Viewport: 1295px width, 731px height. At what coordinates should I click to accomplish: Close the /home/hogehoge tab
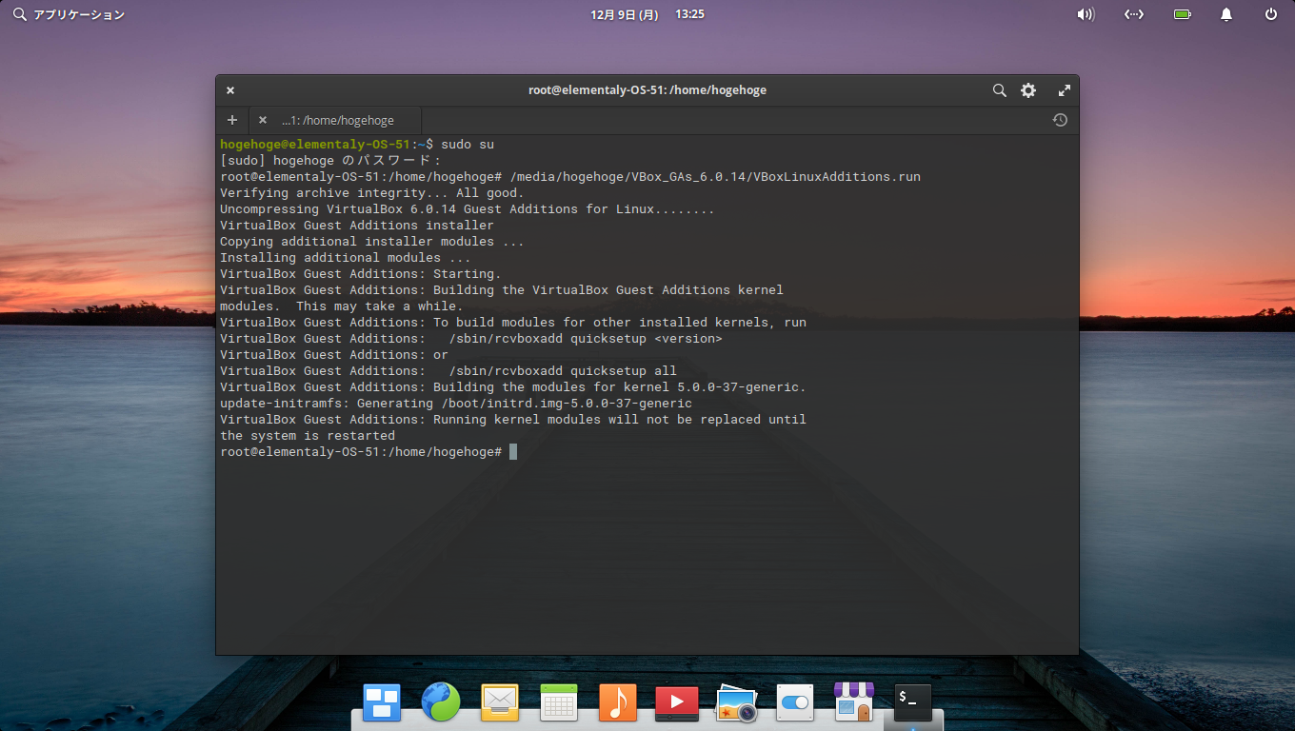[263, 120]
